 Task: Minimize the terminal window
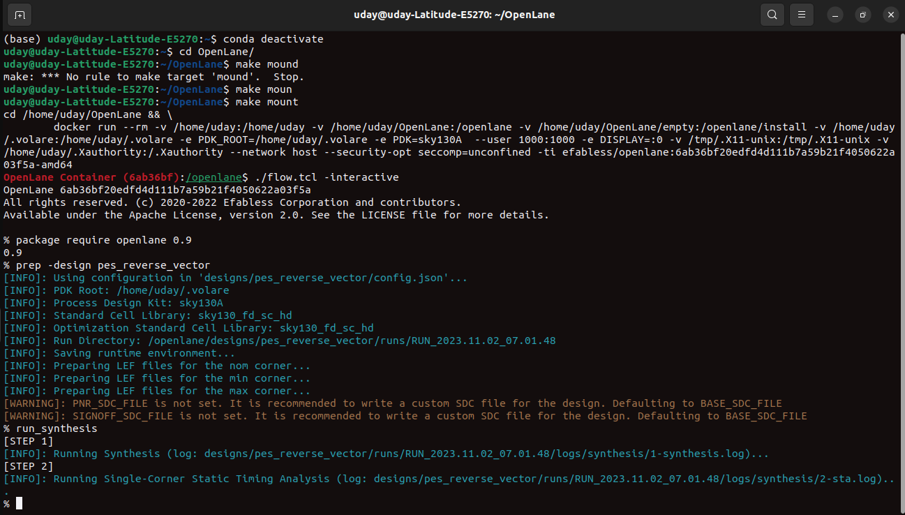click(835, 14)
